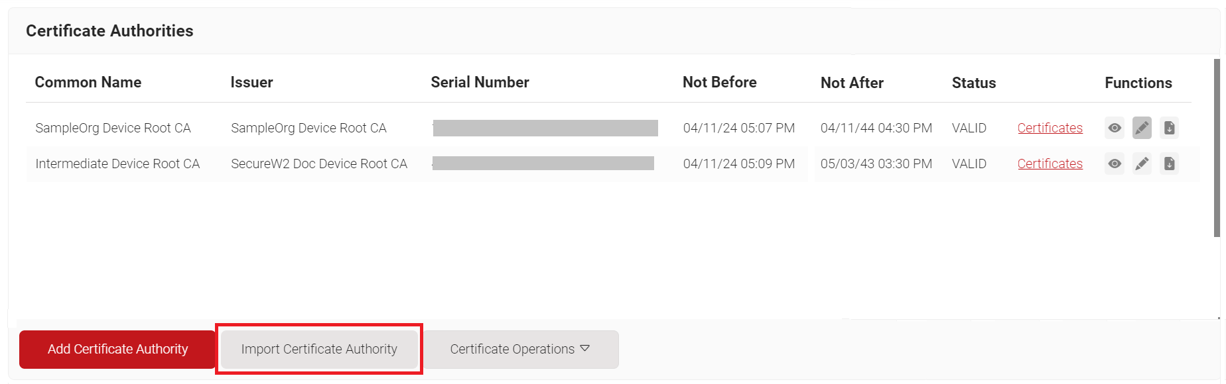Select the SampleOrg Device Root CA name cell
The image size is (1226, 384).
tap(113, 128)
